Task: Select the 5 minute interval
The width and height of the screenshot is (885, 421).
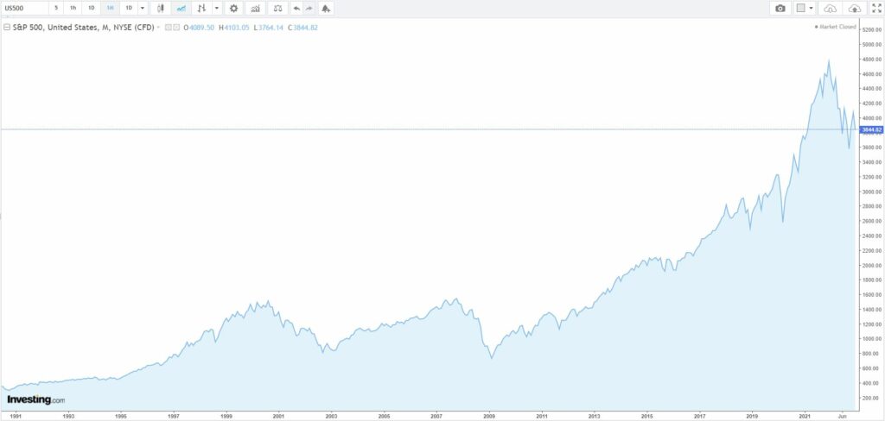Action: 56,8
